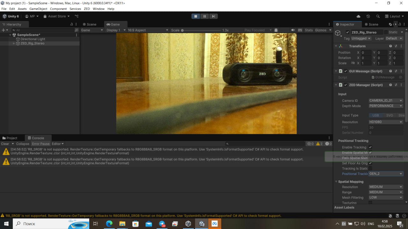Open the ZED menu

(87, 9)
